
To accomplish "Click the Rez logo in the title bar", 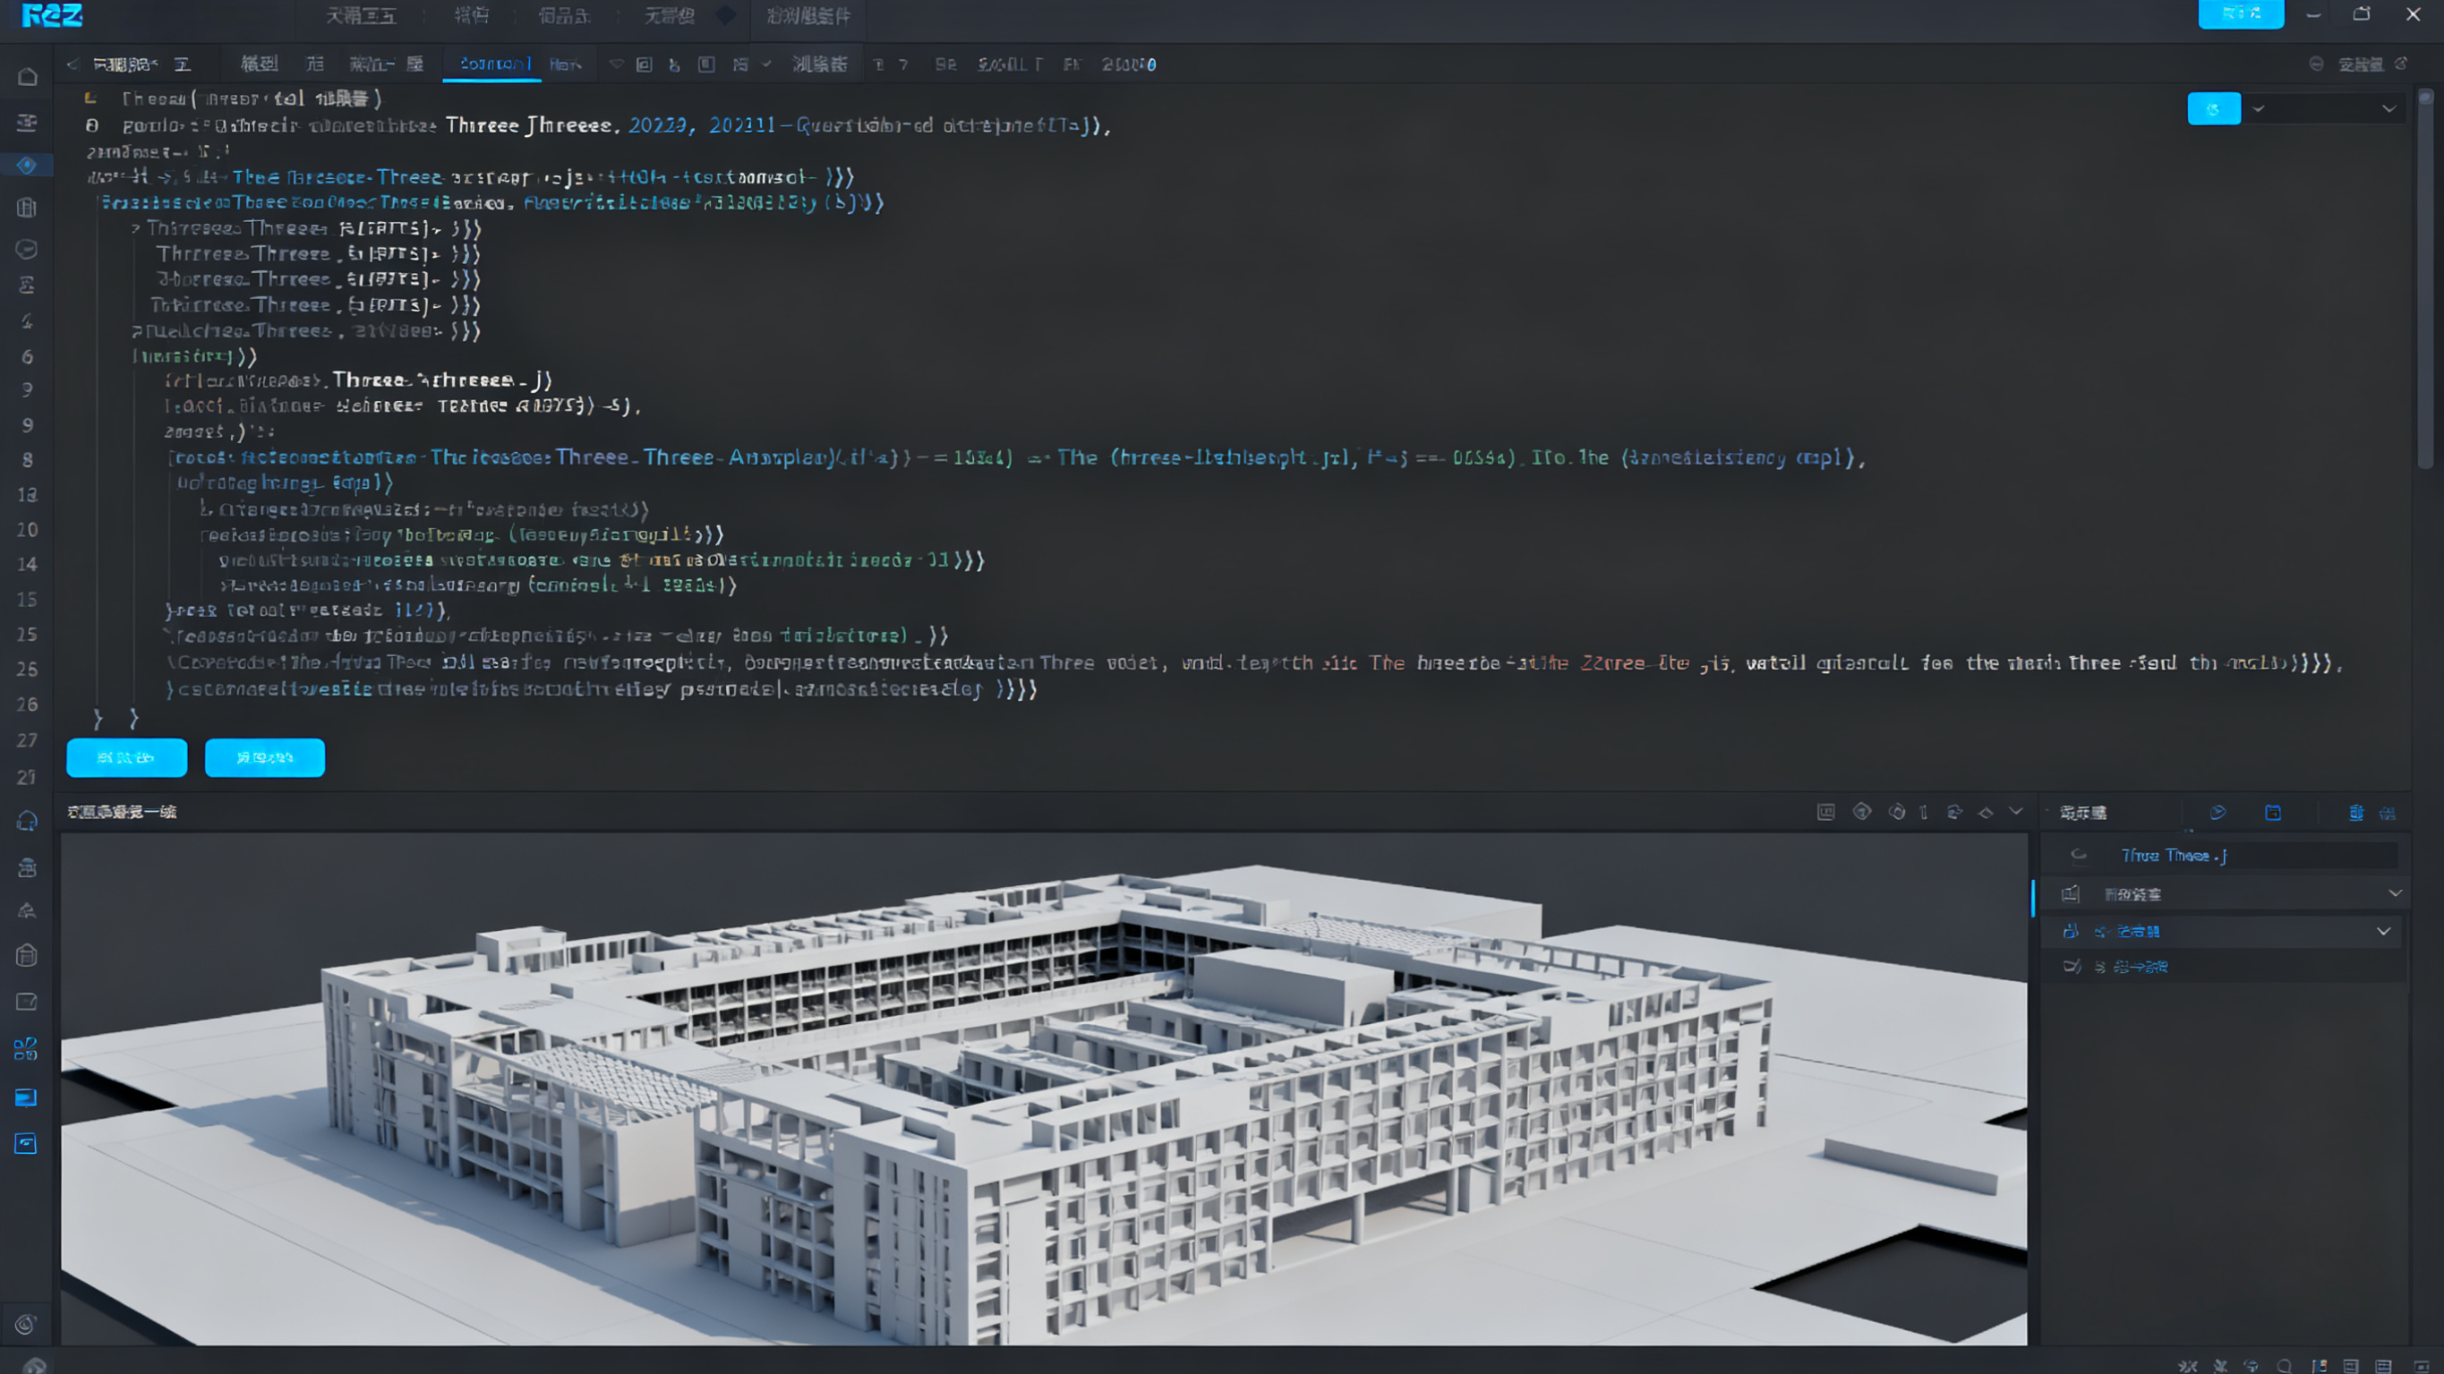I will tap(51, 15).
